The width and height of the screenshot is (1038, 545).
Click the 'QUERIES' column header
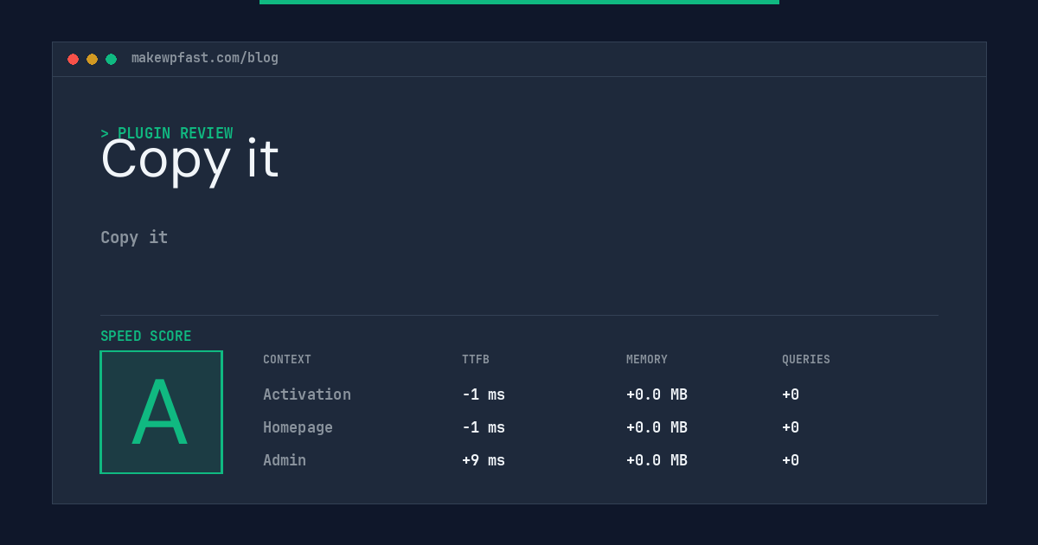[x=806, y=360]
